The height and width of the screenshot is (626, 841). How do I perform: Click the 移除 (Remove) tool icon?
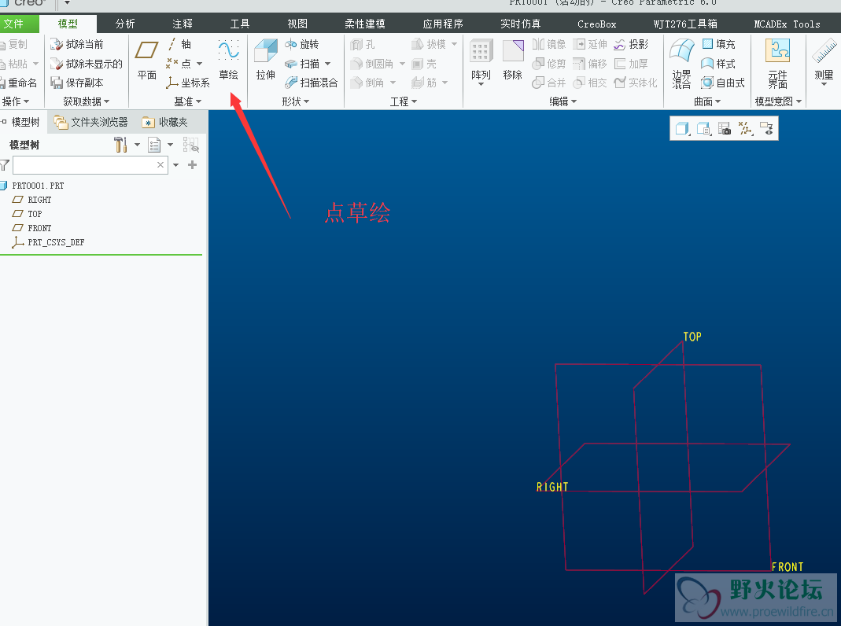click(x=513, y=51)
